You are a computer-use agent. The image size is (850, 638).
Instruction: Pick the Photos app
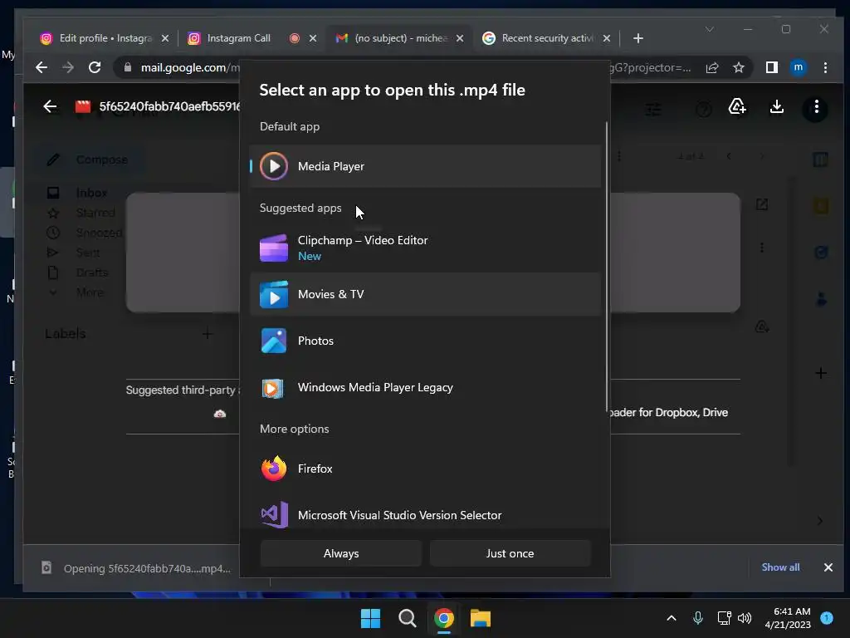point(426,341)
